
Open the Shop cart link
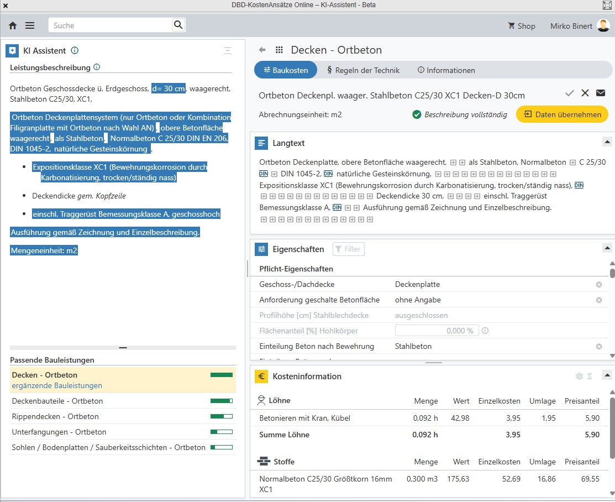pyautogui.click(x=521, y=26)
